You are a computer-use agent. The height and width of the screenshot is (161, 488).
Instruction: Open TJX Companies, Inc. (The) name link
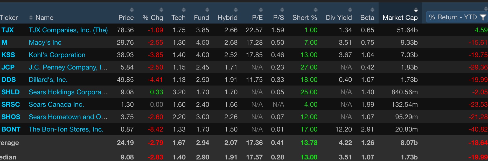(68, 30)
